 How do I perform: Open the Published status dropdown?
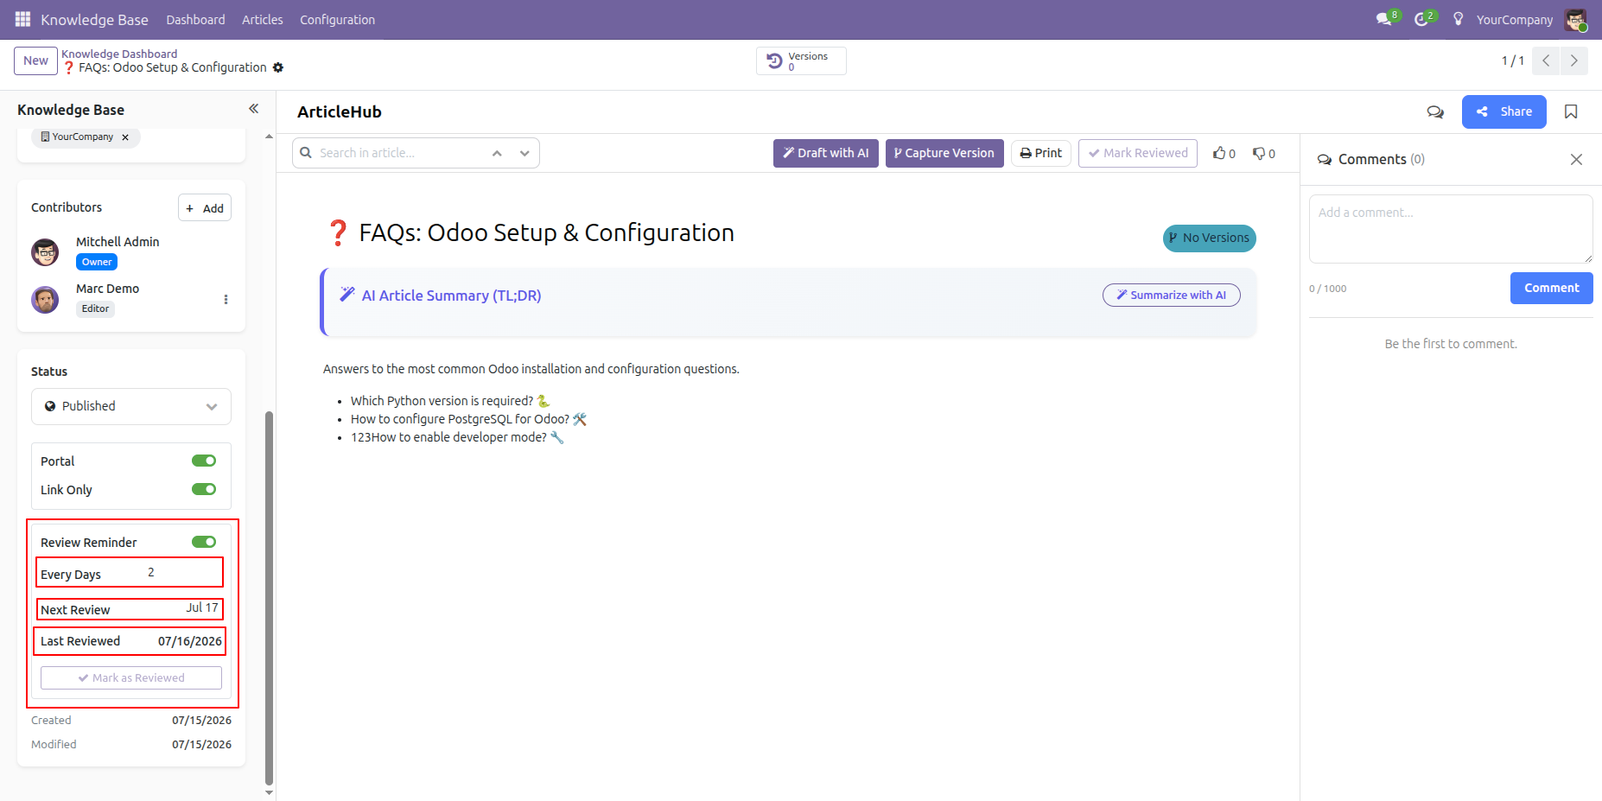pyautogui.click(x=131, y=406)
